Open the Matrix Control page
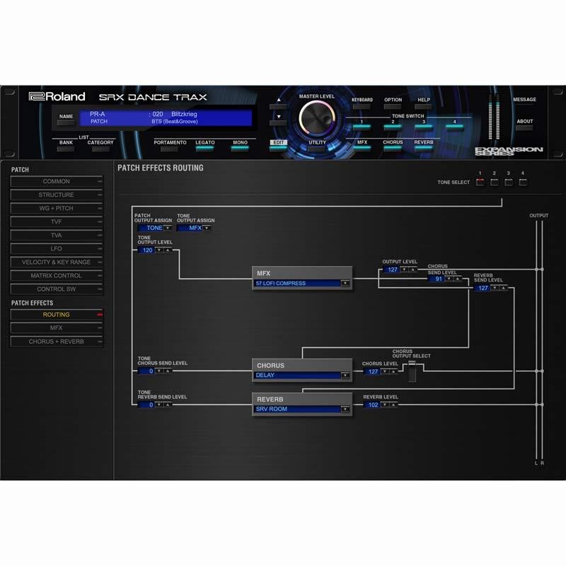Viewport: 566px width, 566px height. [57, 275]
